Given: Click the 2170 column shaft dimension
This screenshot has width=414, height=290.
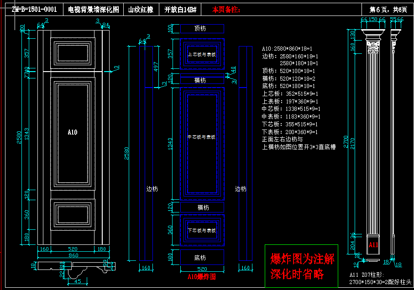Looking at the screenshot, I should point(352,144).
